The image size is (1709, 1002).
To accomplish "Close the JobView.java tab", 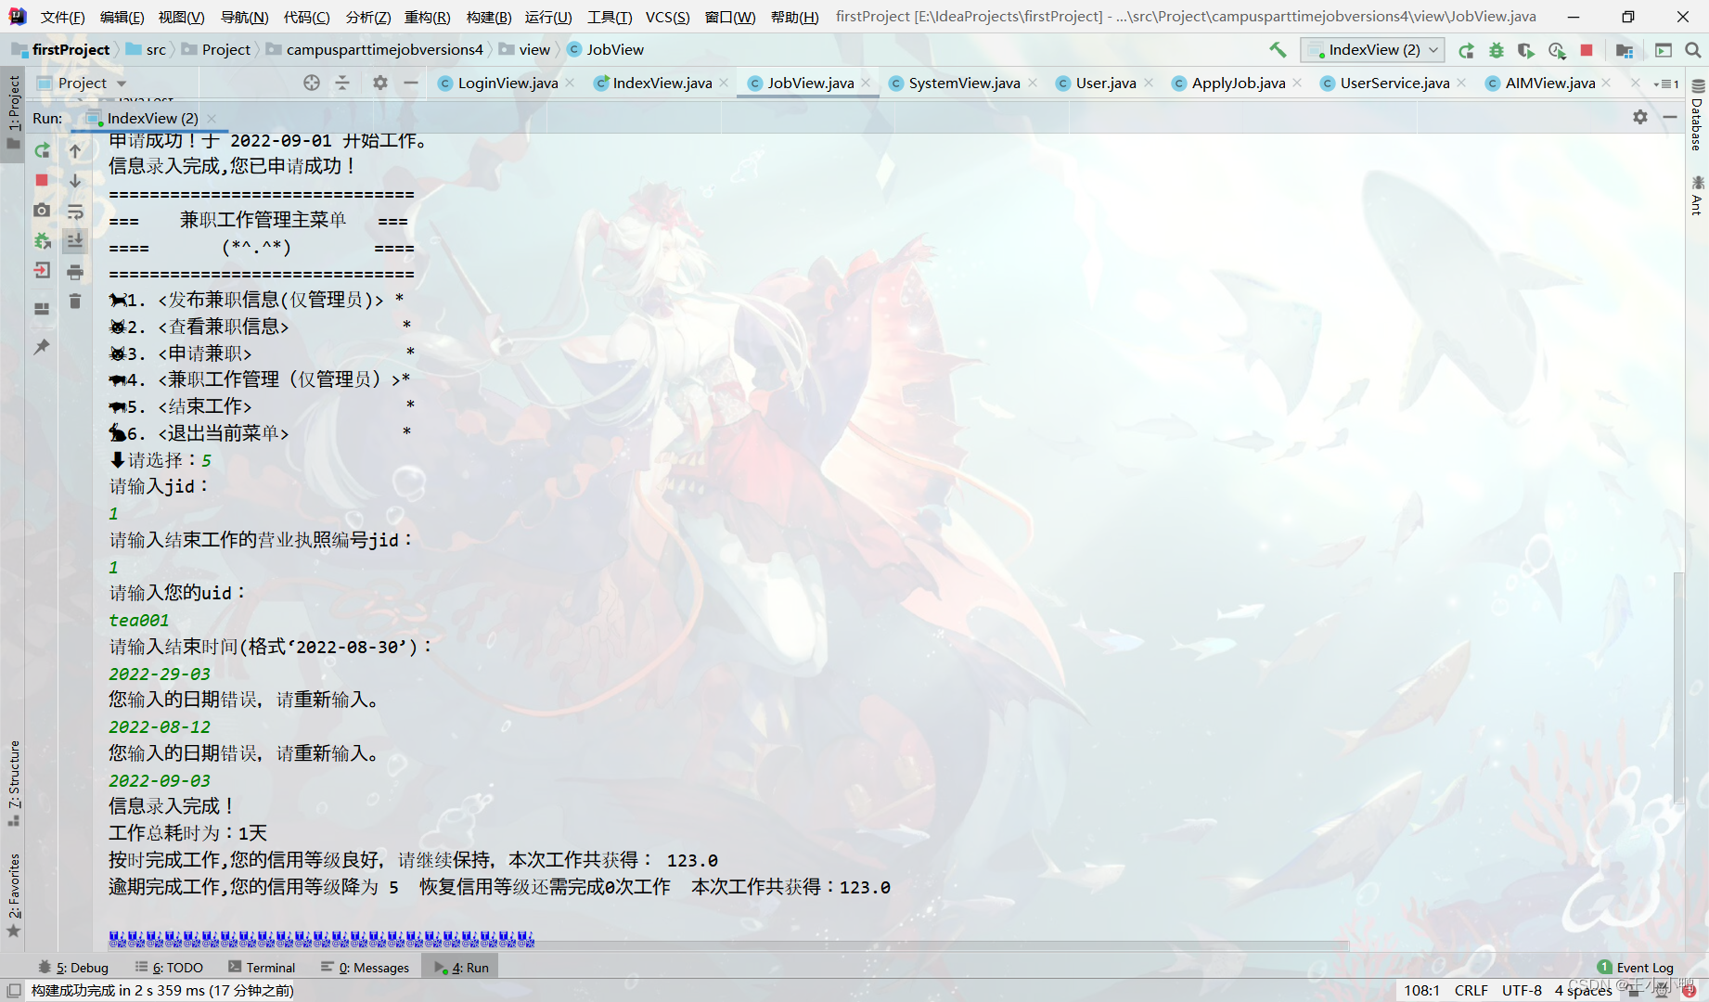I will coord(866,83).
